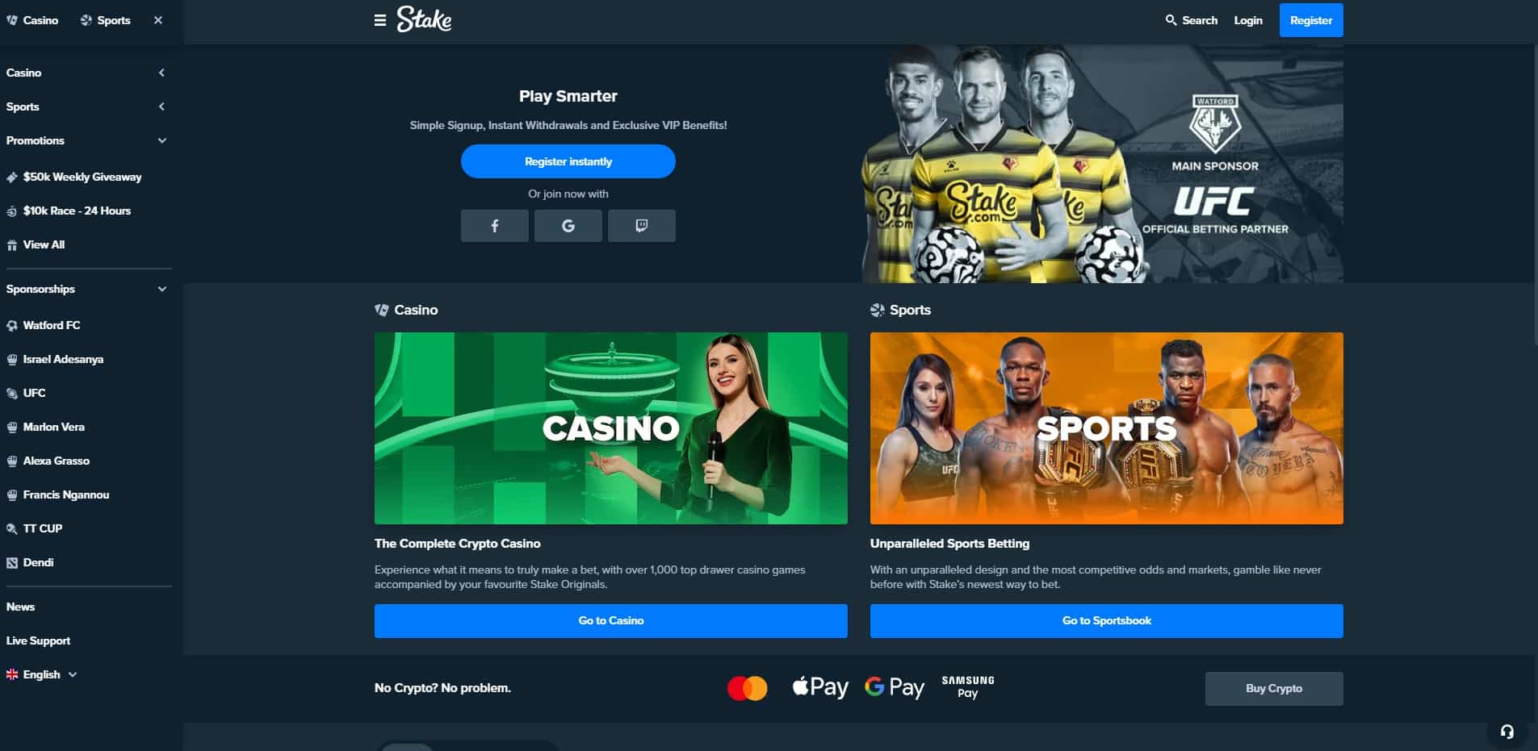Open the English language dropdown
The image size is (1538, 751).
point(42,674)
